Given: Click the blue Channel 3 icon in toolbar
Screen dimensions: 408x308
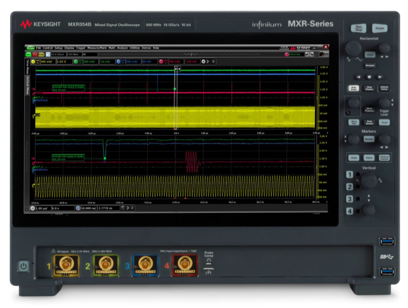Looking at the screenshot, I should pos(119,61).
